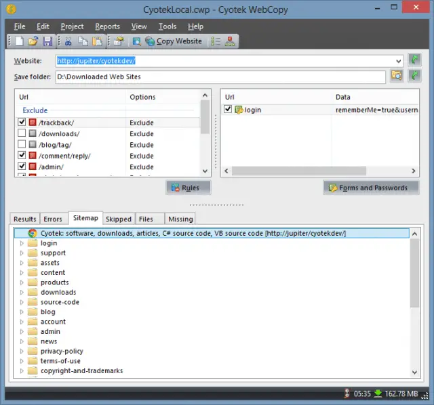The image size is (434, 405).
Task: Open the Project menu
Action: pos(72,26)
